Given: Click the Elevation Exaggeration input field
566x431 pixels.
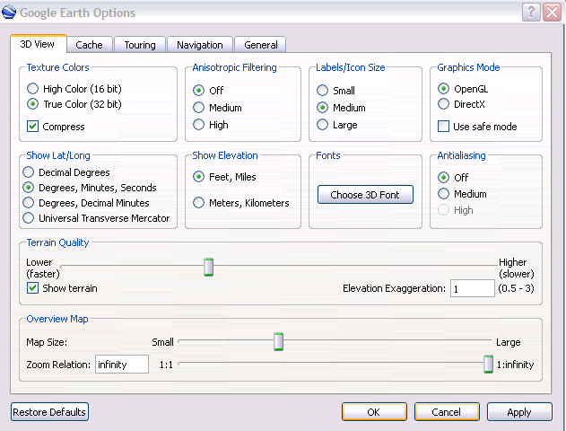Looking at the screenshot, I should [472, 288].
